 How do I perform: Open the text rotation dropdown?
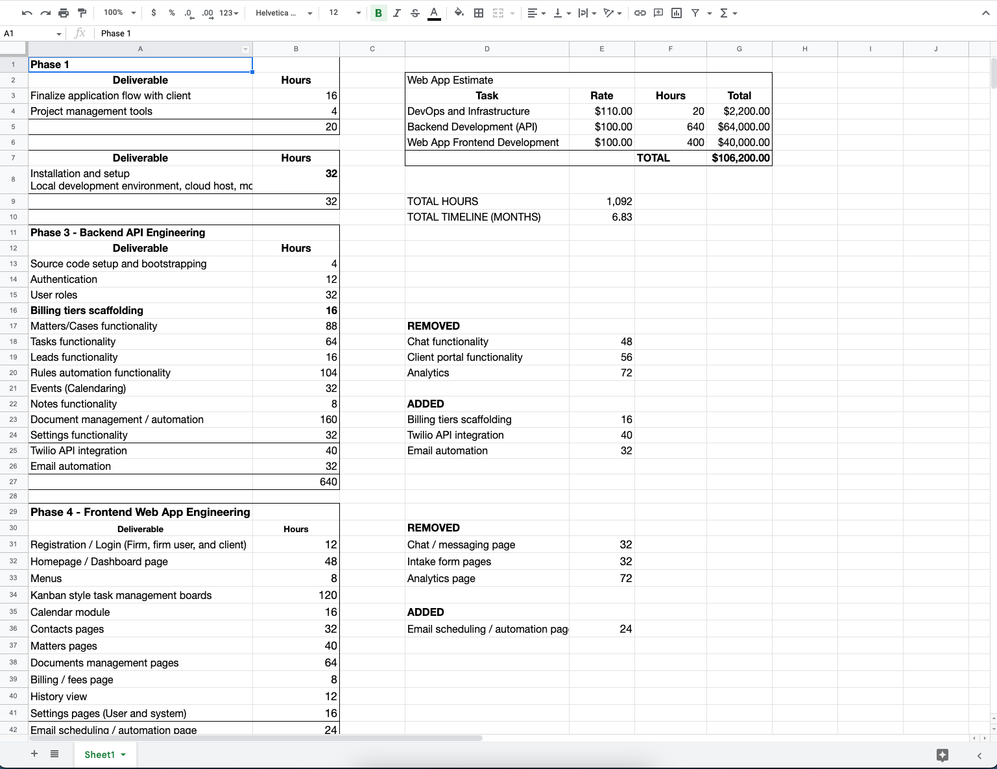point(612,13)
